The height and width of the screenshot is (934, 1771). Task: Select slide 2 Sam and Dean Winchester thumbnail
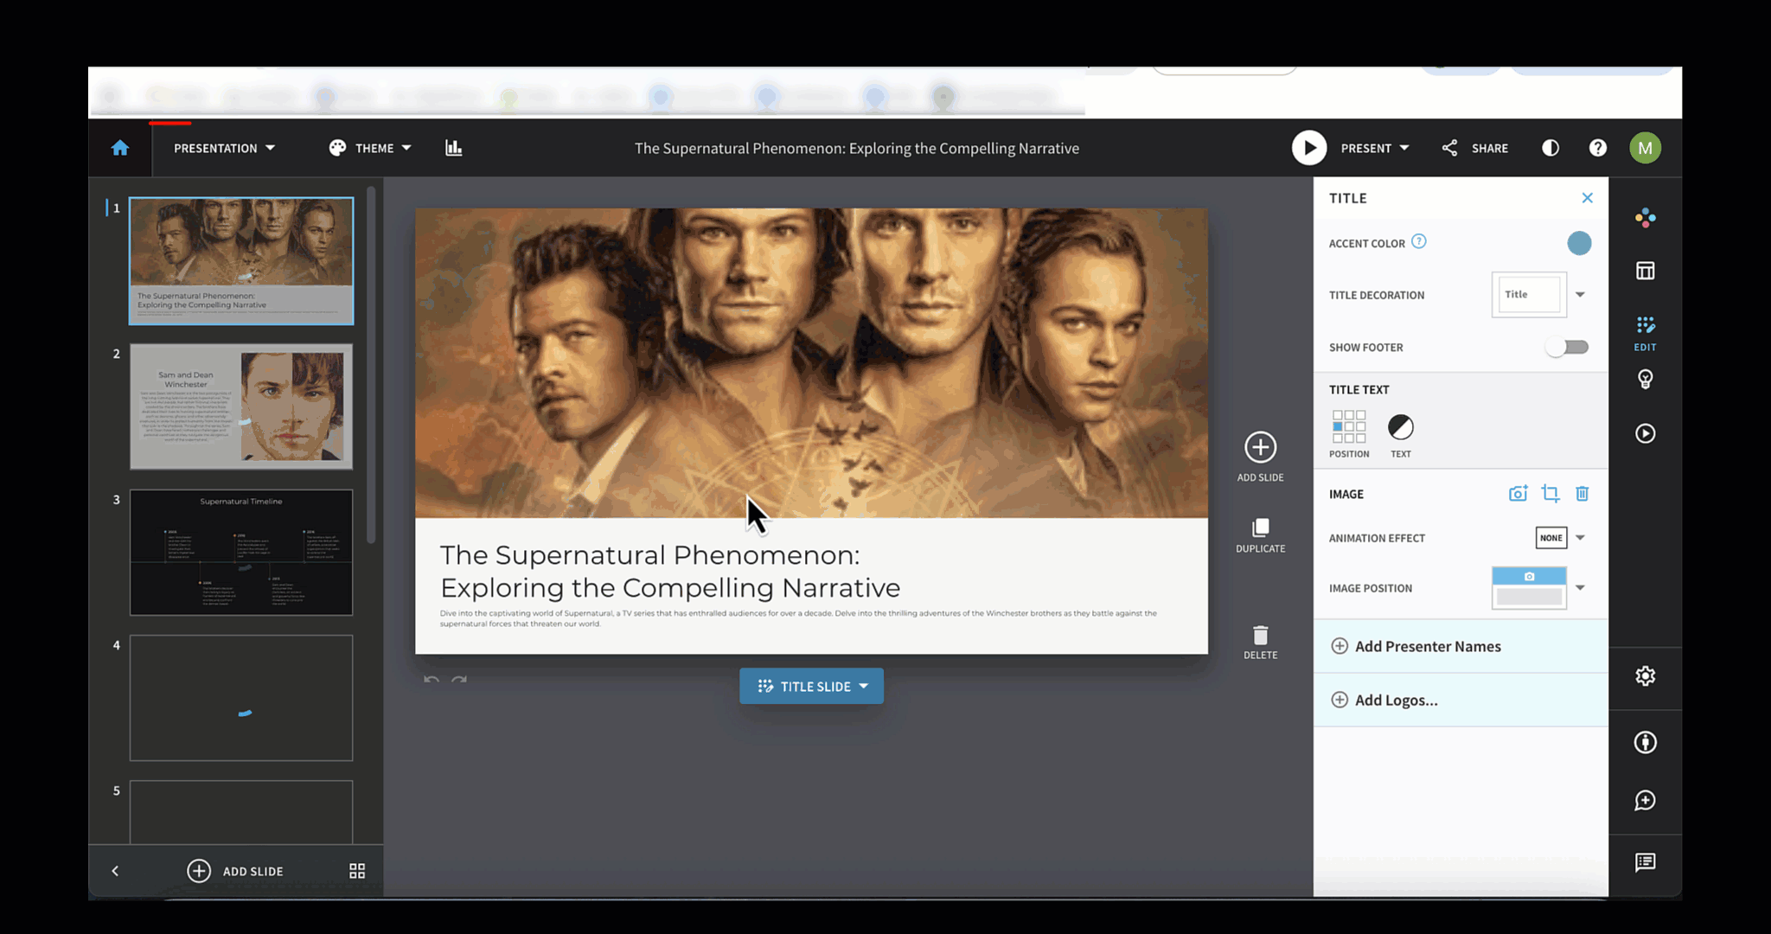coord(241,406)
